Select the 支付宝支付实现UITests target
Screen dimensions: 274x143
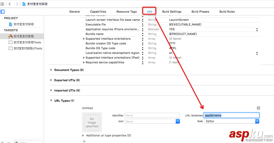27,48
